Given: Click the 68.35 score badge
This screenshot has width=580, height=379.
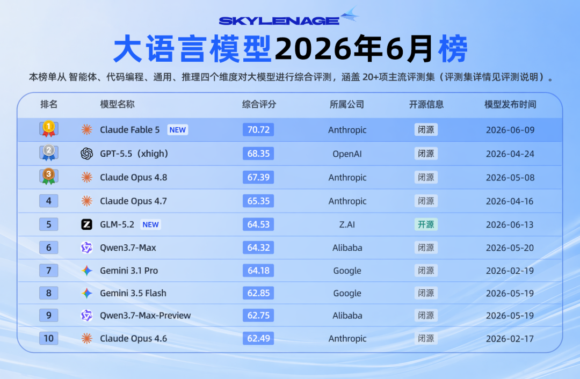Looking at the screenshot, I should 258,154.
